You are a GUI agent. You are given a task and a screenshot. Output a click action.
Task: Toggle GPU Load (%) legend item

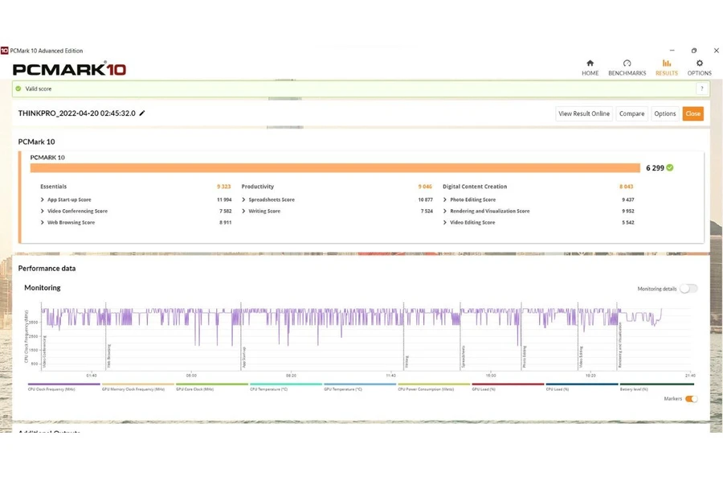pyautogui.click(x=508, y=387)
